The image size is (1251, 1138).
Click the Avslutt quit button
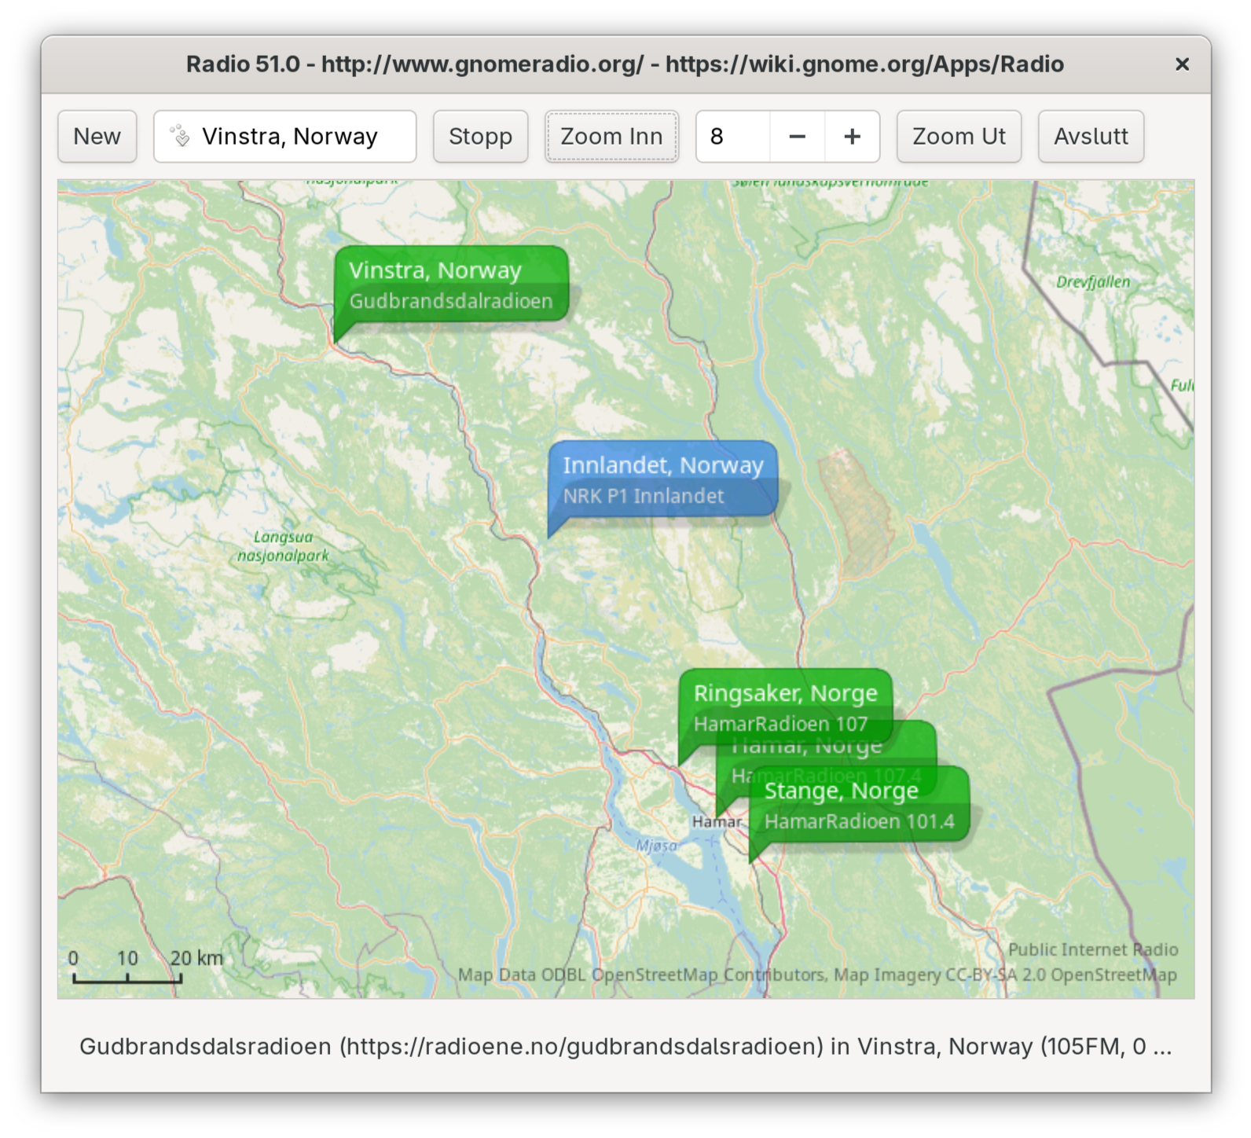(x=1091, y=137)
